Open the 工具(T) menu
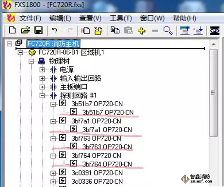Viewport: 224px width, 187px height. (121, 18)
